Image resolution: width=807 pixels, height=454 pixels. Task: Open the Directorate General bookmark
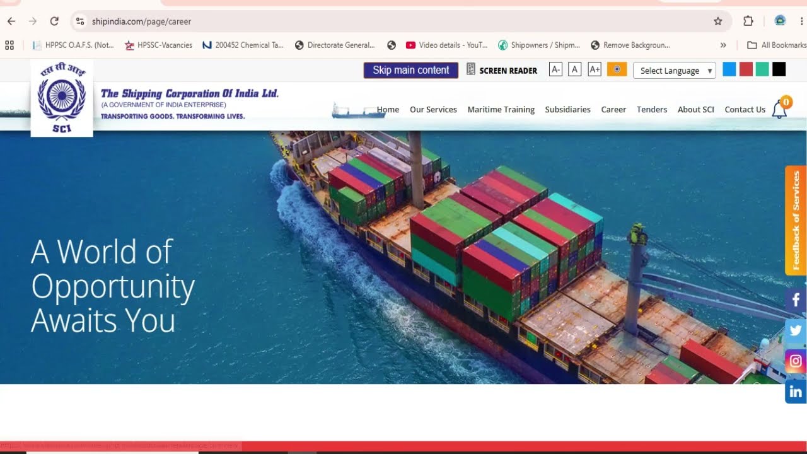335,45
